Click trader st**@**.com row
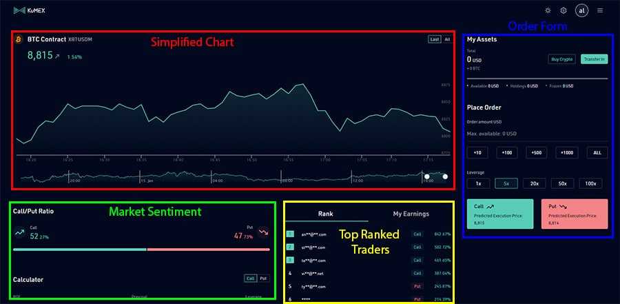Screen dimensions: 620x304 (369, 247)
